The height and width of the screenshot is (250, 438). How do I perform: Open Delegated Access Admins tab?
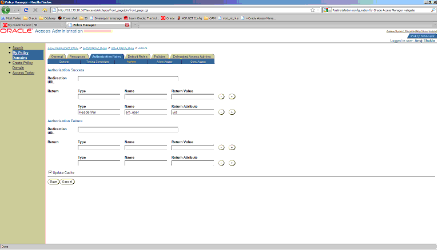[x=192, y=57]
